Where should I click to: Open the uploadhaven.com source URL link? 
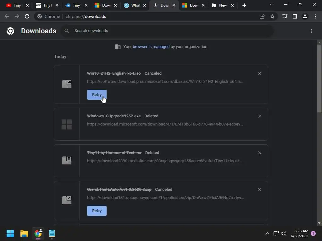(165, 198)
